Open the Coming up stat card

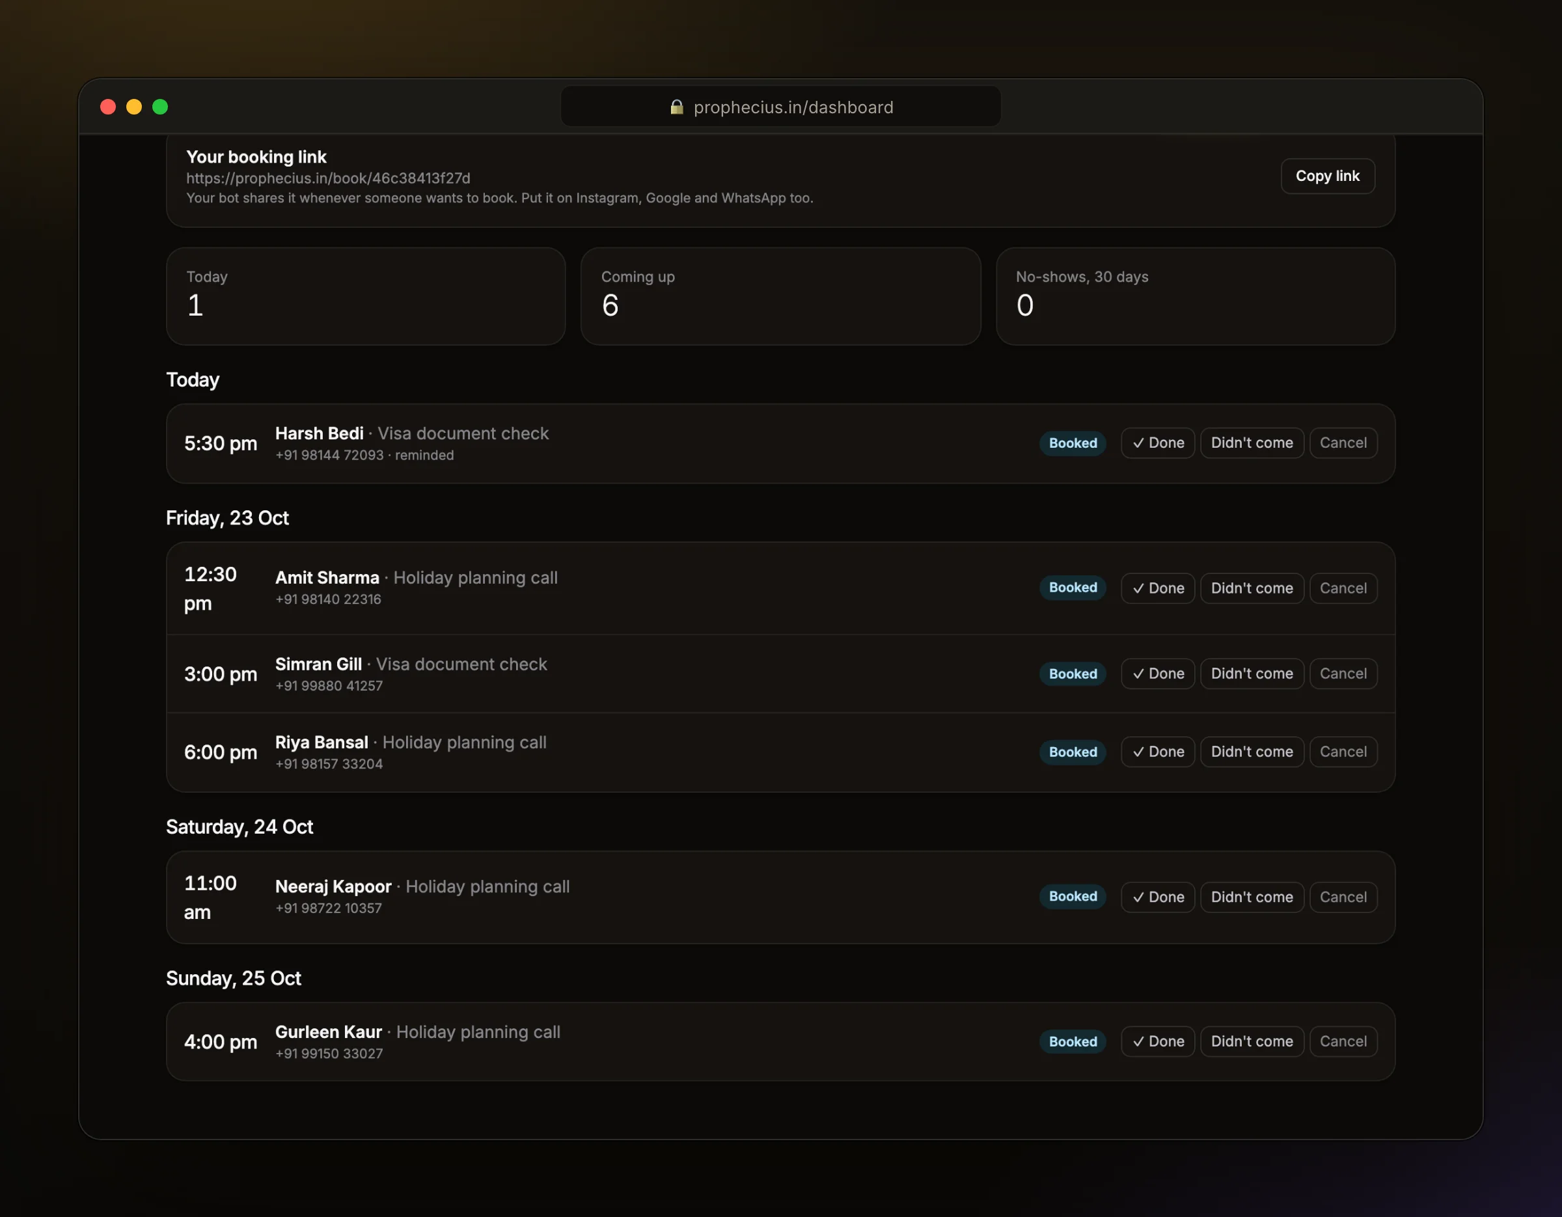click(780, 296)
